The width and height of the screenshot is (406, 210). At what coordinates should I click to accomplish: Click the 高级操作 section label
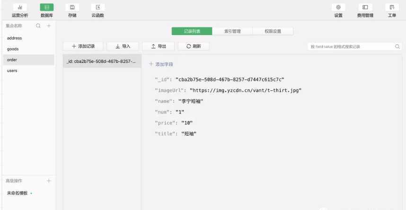pyautogui.click(x=14, y=181)
